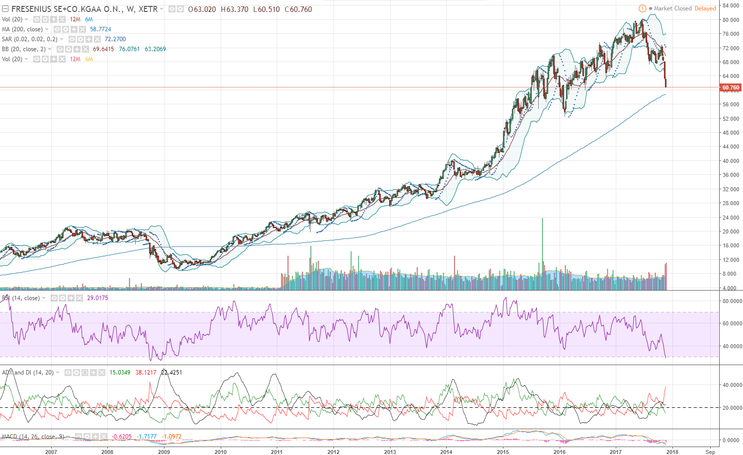Select the red ADX value 38.1217
The height and width of the screenshot is (455, 743).
pos(146,373)
